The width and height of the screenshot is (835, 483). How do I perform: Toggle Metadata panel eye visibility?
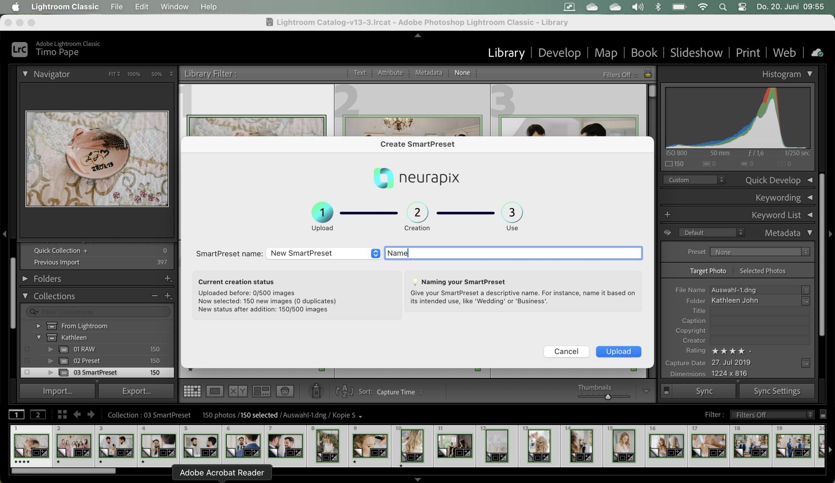click(x=667, y=233)
